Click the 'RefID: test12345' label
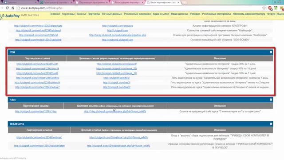The image size is (284, 160). (30, 15)
